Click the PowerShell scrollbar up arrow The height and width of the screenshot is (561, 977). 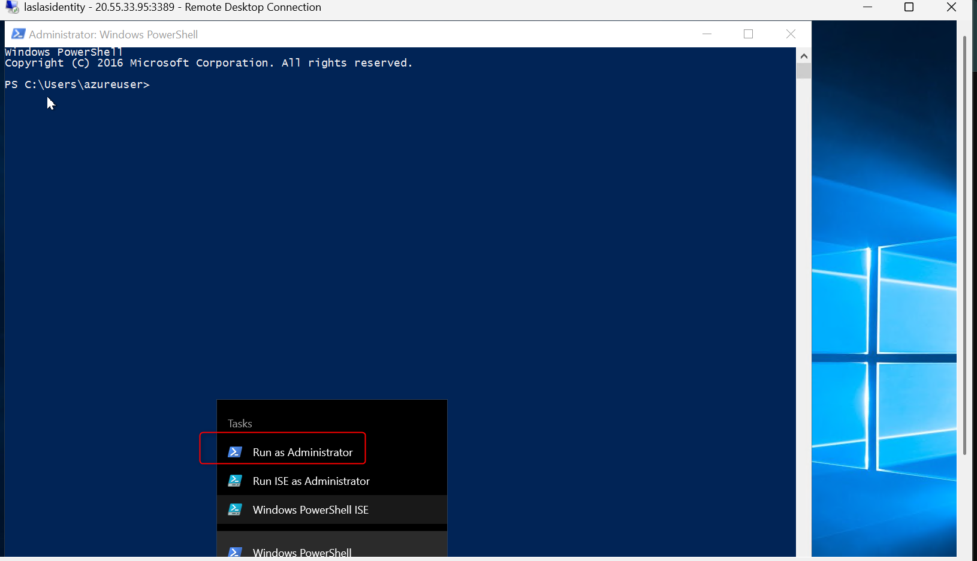click(804, 56)
